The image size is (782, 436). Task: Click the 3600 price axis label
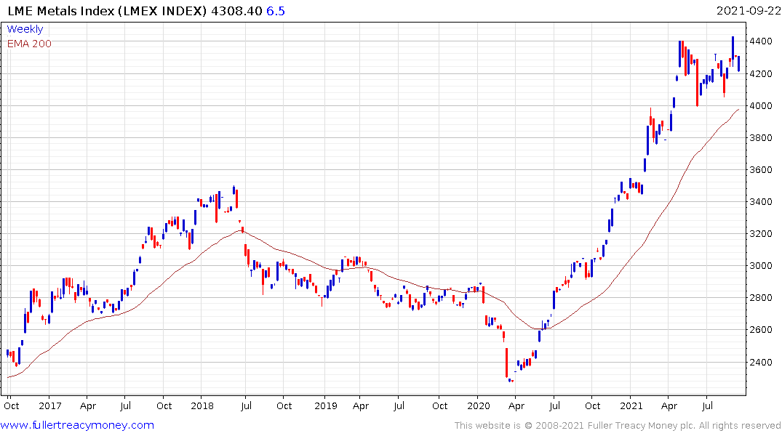[x=761, y=170]
